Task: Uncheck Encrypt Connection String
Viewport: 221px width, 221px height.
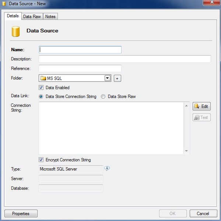Action: pos(41,160)
